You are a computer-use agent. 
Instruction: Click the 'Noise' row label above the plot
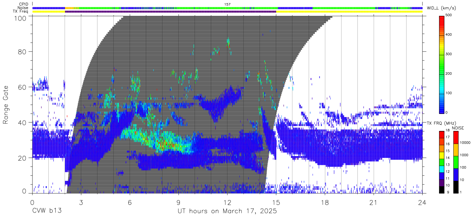click(x=23, y=8)
